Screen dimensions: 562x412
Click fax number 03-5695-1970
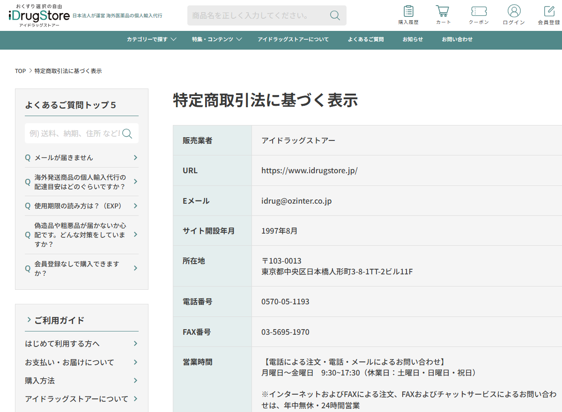[285, 332]
